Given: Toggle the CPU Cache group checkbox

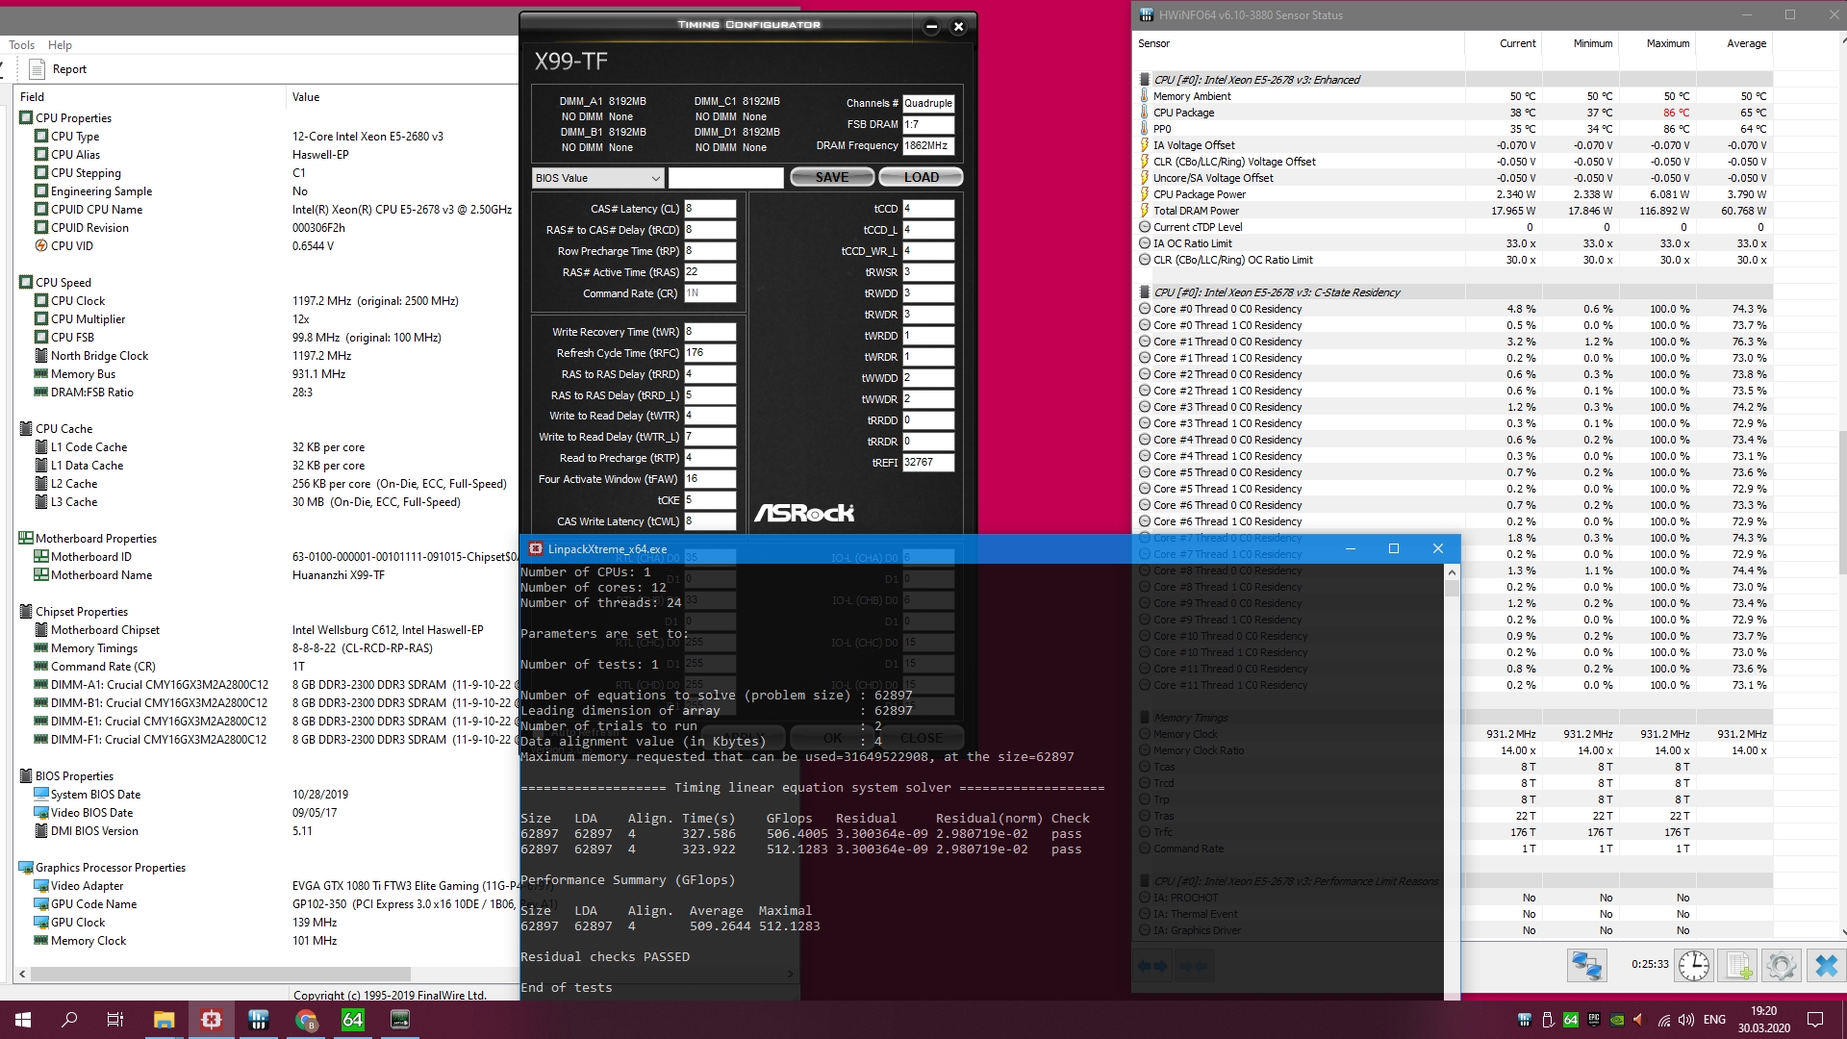Looking at the screenshot, I should pyautogui.click(x=26, y=428).
